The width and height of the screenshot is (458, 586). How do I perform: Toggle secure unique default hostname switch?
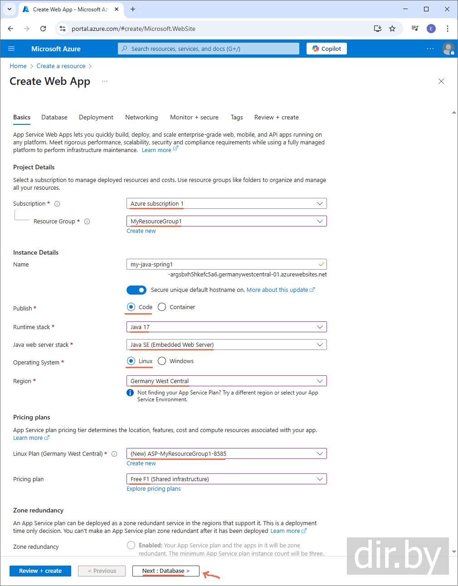coord(136,290)
